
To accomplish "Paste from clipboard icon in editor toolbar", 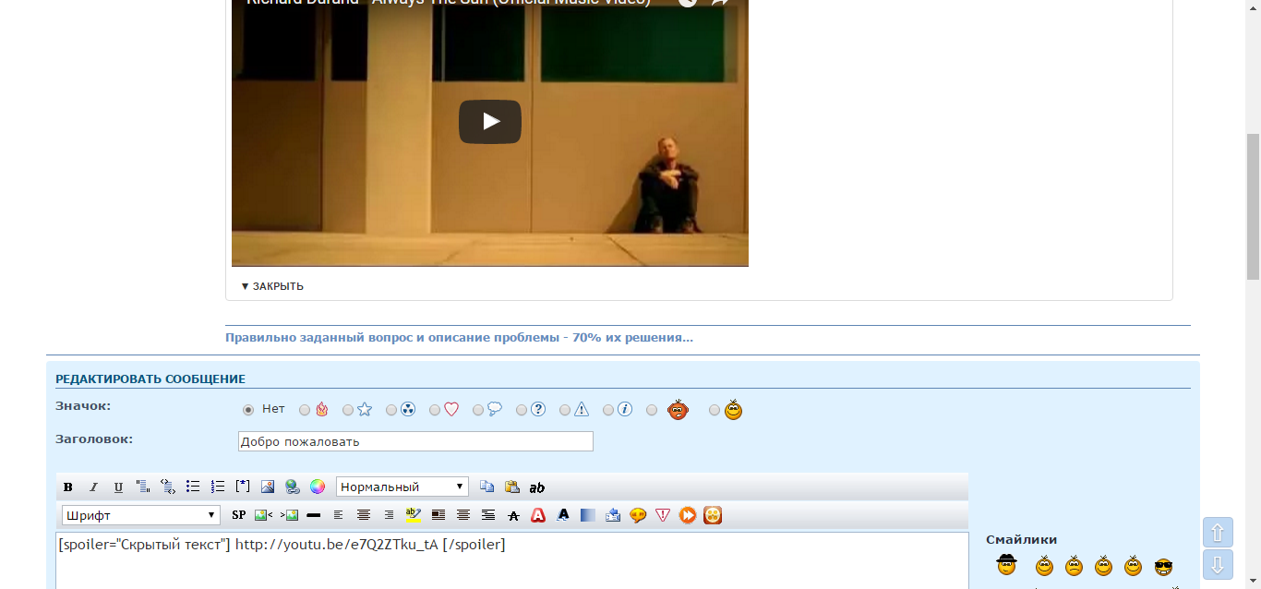I will point(512,487).
